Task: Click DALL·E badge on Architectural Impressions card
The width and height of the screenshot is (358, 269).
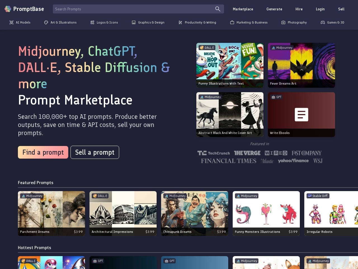Action: pyautogui.click(x=100, y=196)
